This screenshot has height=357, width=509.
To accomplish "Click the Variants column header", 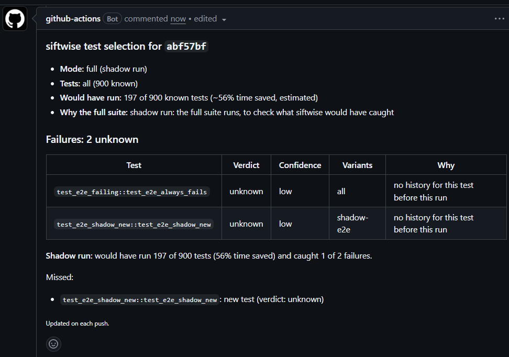I will (358, 165).
